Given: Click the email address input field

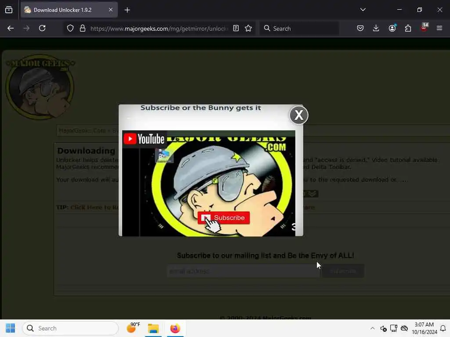Looking at the screenshot, I should (243, 271).
